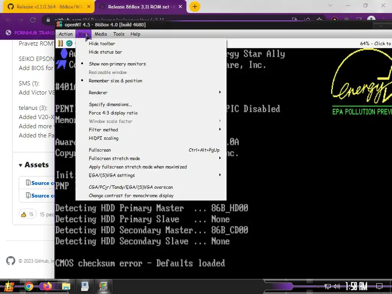
Task: Open the Media menu
Action: (101, 34)
